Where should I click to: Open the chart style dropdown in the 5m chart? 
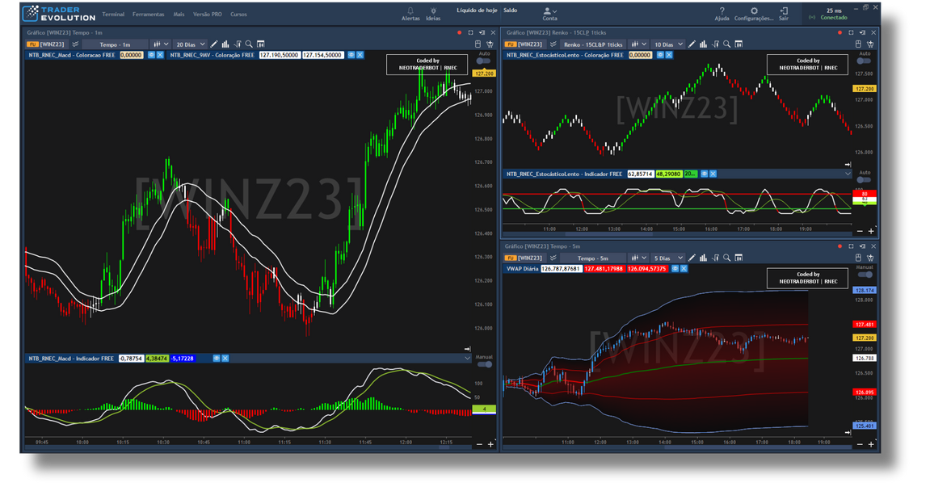coord(640,258)
